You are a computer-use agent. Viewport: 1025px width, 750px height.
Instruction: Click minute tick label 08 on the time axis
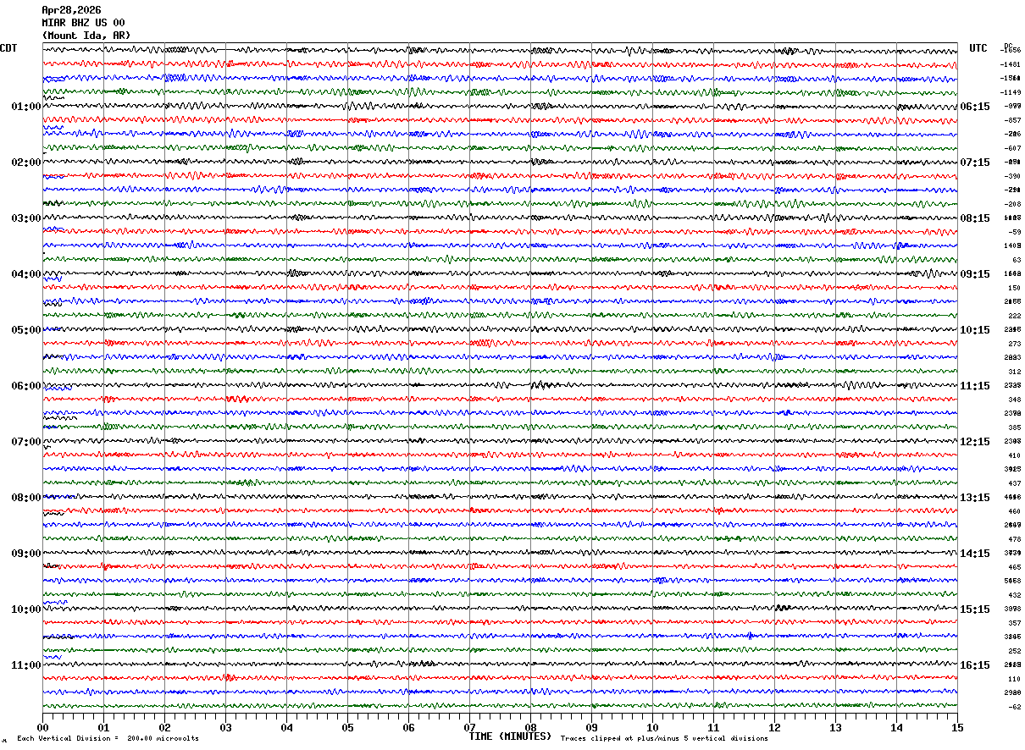pos(530,727)
